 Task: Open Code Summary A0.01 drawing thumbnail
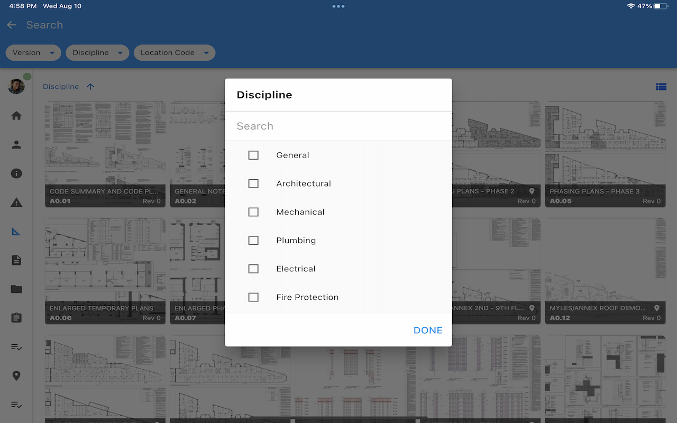105,154
